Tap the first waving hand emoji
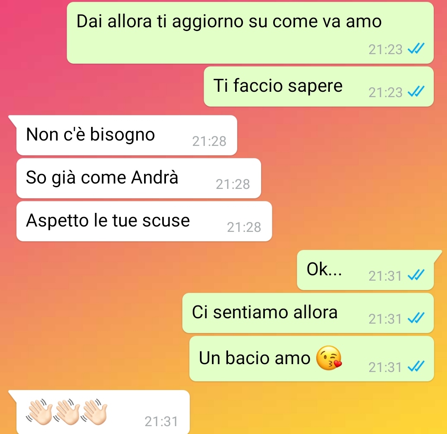 point(39,412)
